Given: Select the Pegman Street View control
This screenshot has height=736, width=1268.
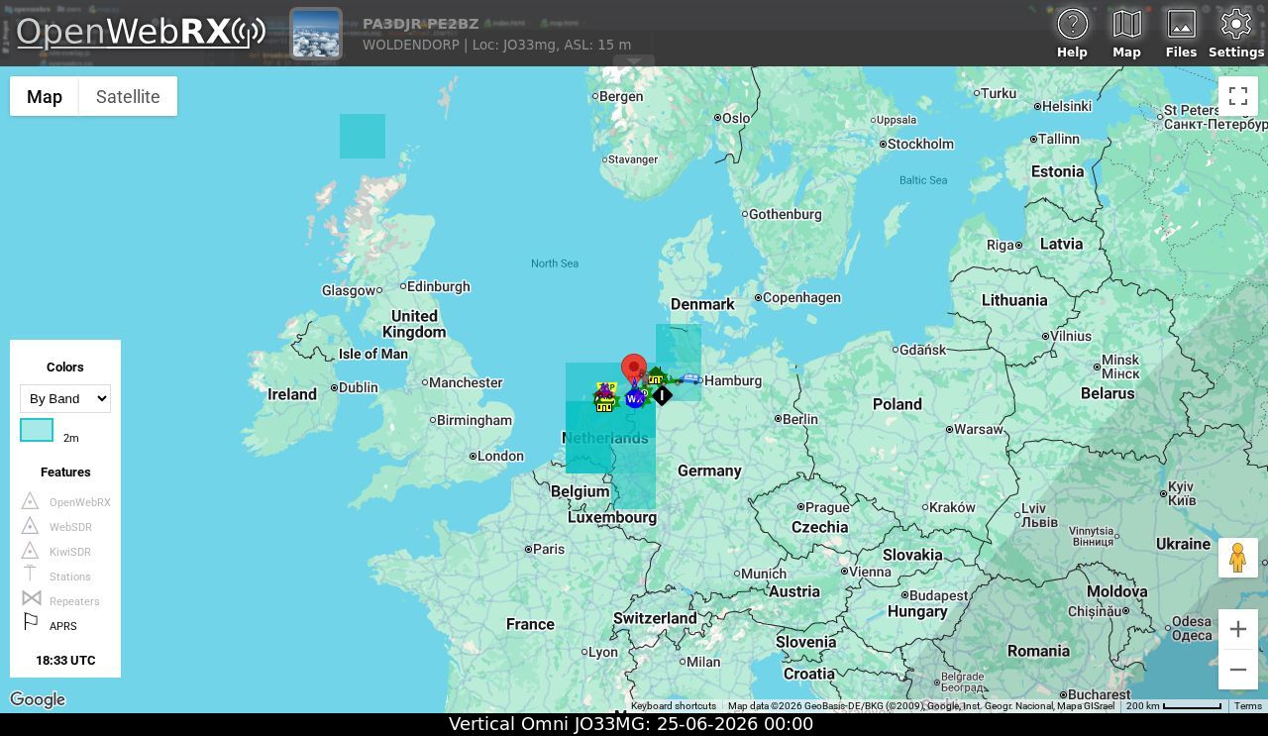Looking at the screenshot, I should (x=1237, y=558).
